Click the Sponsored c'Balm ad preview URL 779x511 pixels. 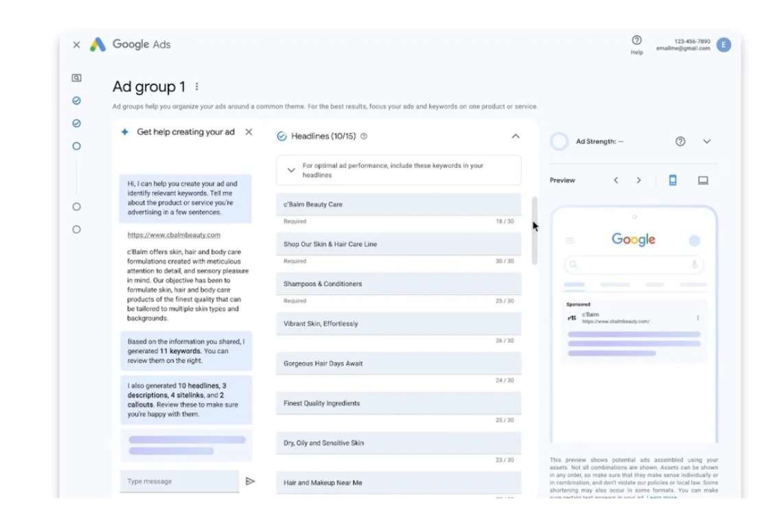pos(616,322)
